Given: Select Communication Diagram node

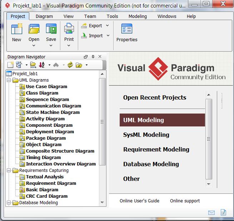Looking at the screenshot, I should [54, 106].
